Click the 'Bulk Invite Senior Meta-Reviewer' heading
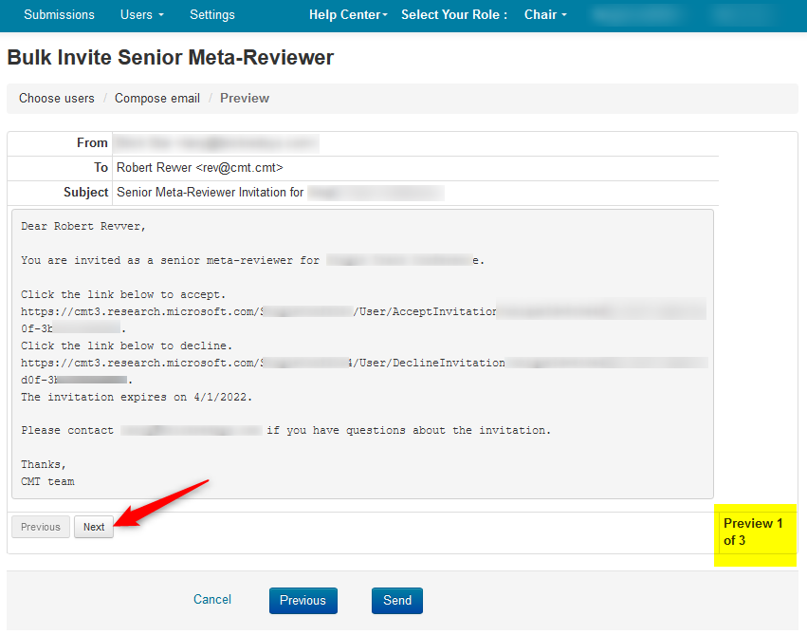 [171, 57]
